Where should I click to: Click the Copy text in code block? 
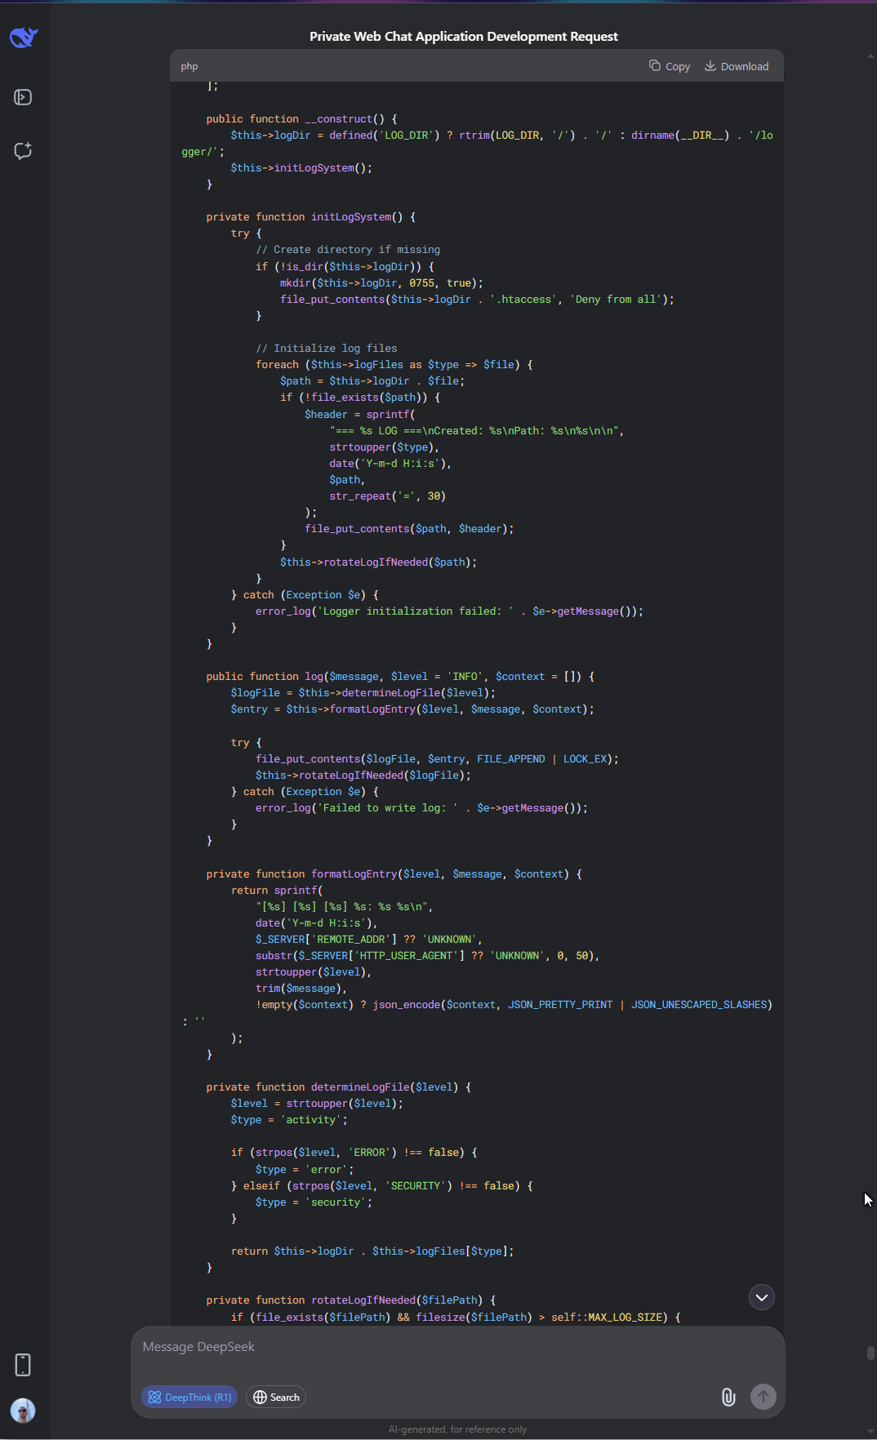click(x=678, y=66)
